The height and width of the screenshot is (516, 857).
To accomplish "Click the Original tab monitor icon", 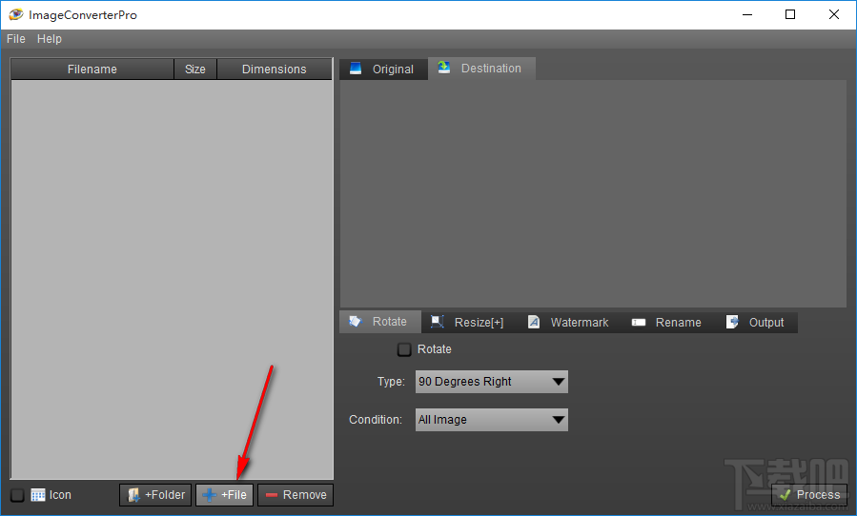I will pos(356,69).
